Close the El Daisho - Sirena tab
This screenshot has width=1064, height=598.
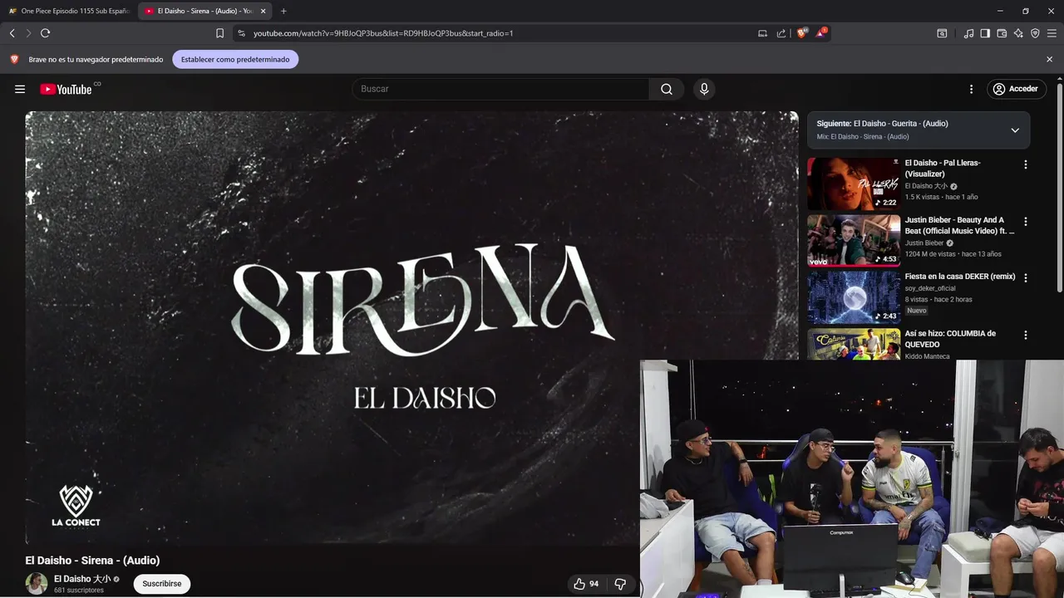point(264,11)
